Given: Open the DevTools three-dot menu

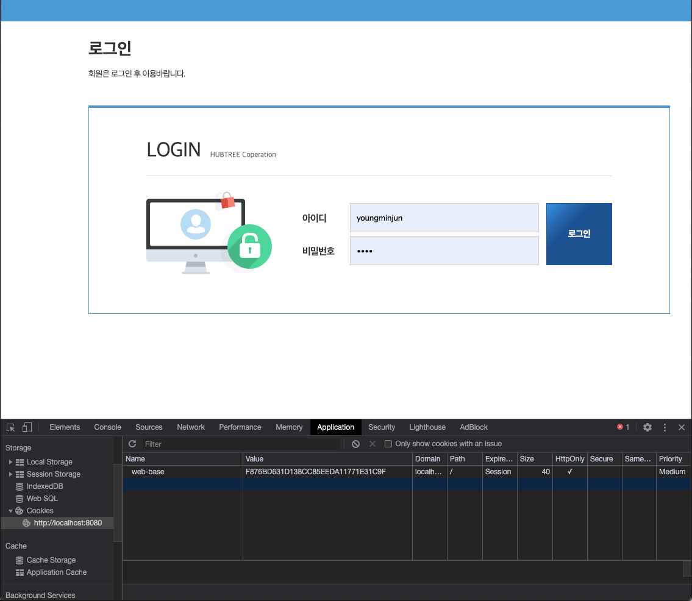Looking at the screenshot, I should coord(665,427).
